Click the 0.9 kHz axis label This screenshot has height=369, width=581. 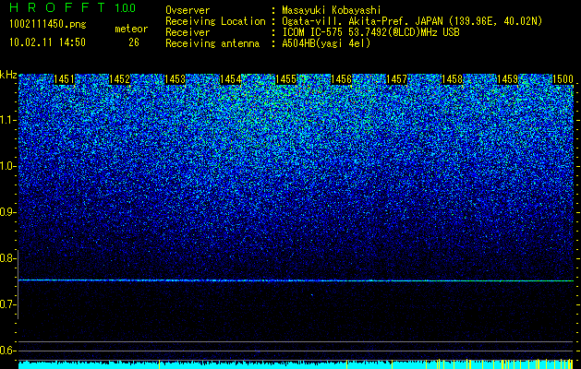pyautogui.click(x=7, y=212)
